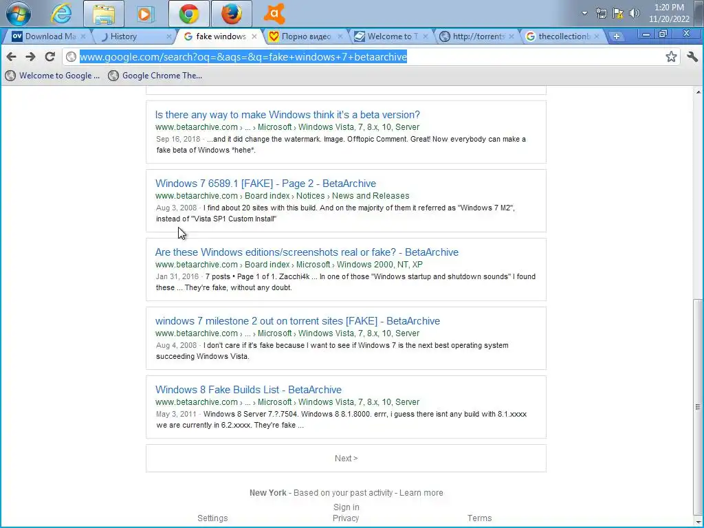Click breadcrumb 'Board index › Notices › News and Releases'
704x528 pixels.
(327, 195)
